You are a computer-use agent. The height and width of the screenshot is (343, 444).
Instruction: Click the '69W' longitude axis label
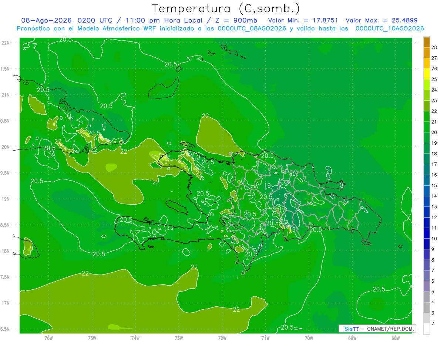point(352,338)
